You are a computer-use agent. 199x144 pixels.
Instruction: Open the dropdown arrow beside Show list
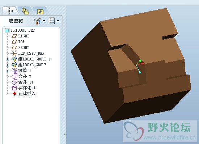(58, 21)
